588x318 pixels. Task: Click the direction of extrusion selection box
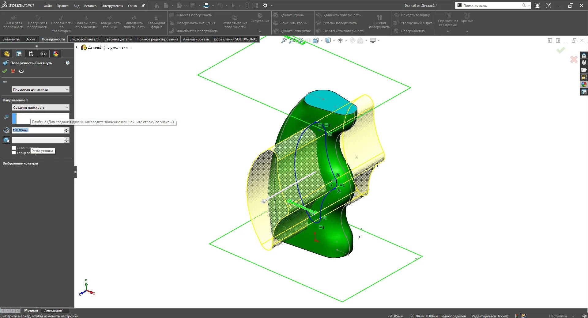pyautogui.click(x=41, y=119)
